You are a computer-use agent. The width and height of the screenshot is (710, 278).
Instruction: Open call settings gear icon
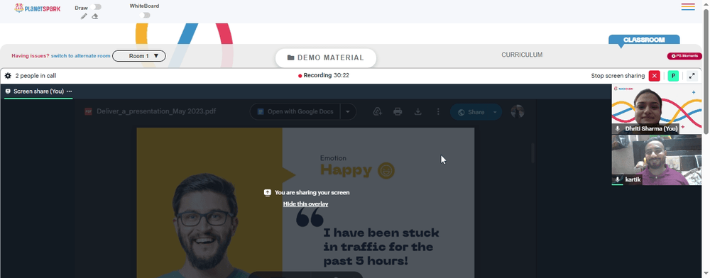click(x=8, y=76)
